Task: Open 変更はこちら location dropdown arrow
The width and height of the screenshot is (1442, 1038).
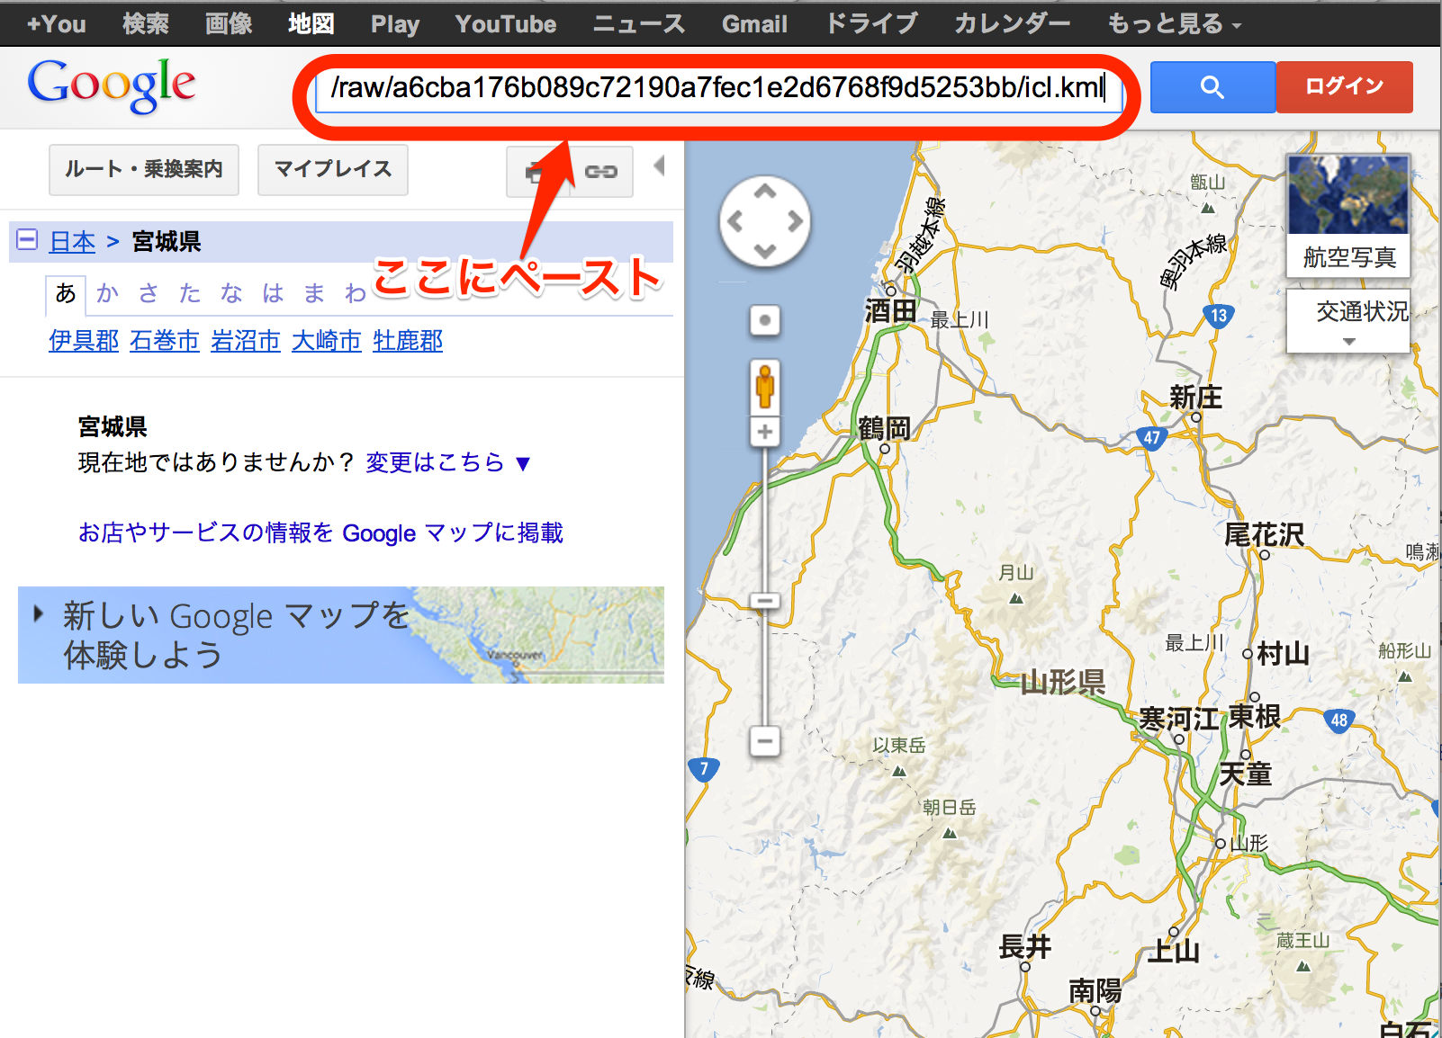Action: tap(523, 464)
